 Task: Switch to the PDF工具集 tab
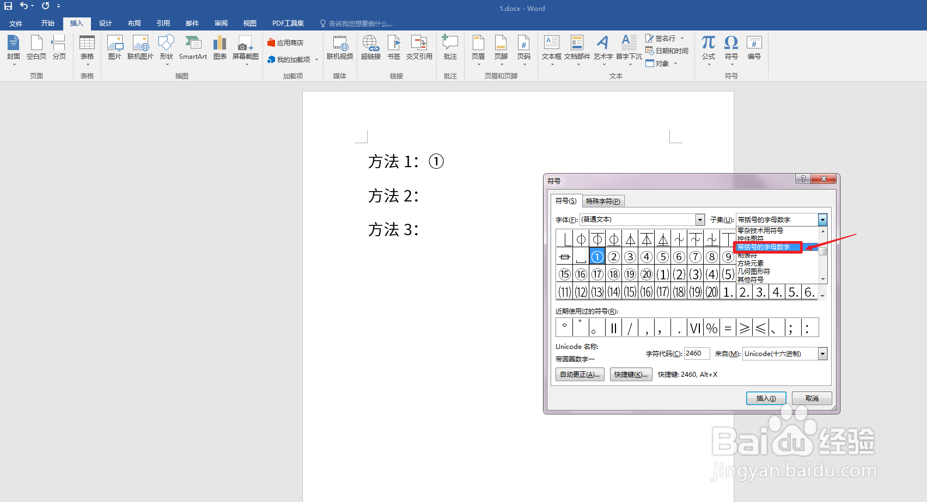coord(288,23)
